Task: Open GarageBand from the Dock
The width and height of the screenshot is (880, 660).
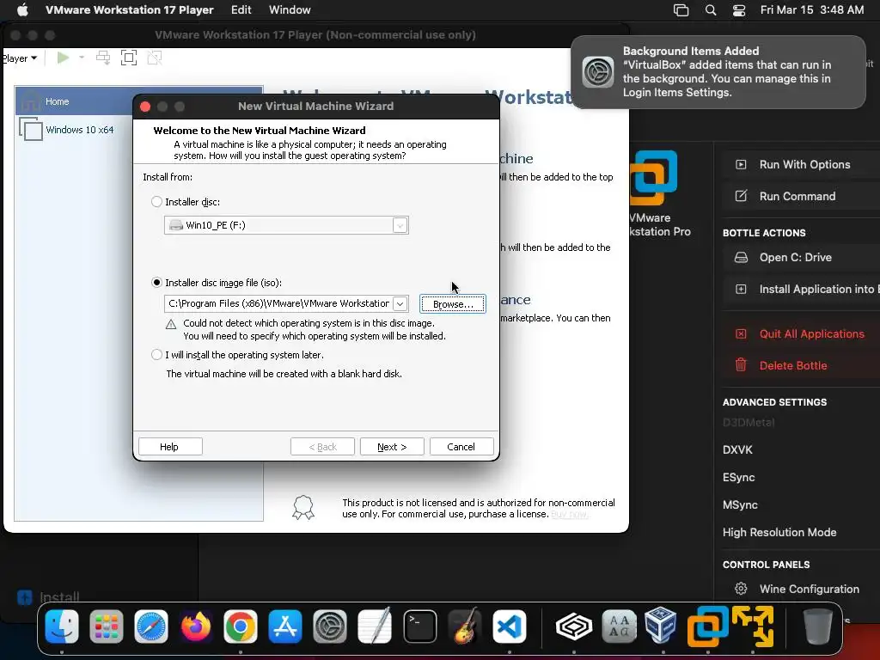Action: coord(465,626)
